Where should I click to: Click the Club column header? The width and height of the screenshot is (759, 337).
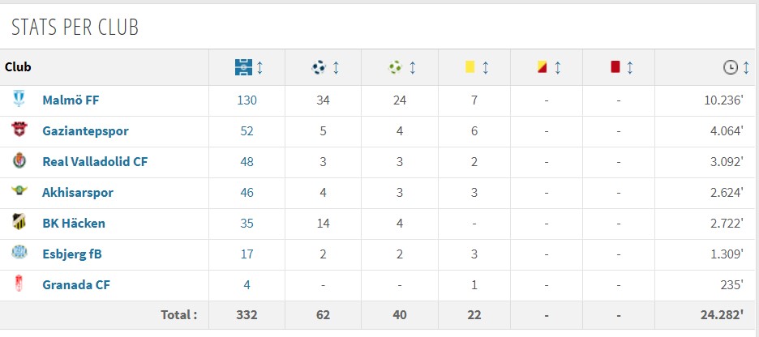point(18,67)
